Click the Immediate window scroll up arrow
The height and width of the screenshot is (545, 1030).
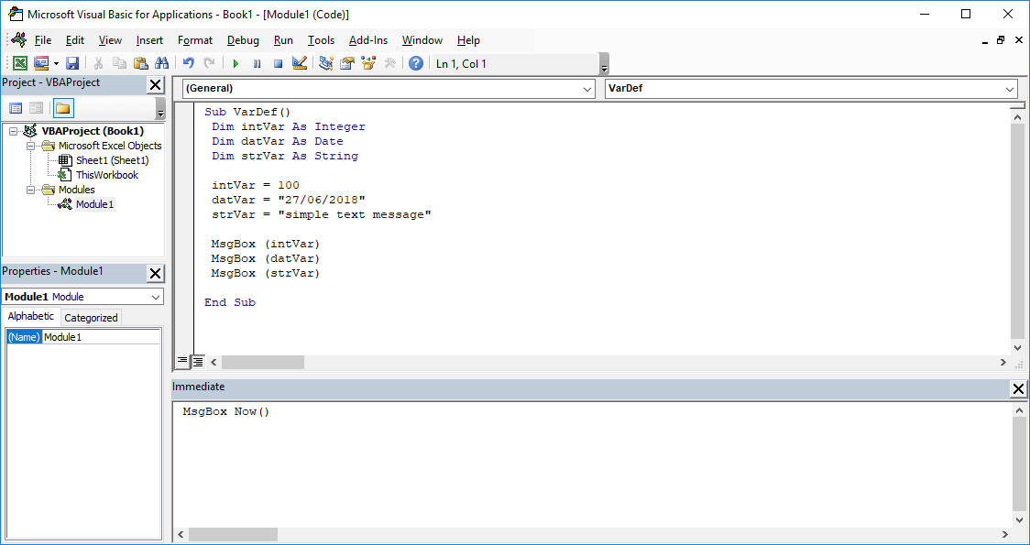[1020, 410]
